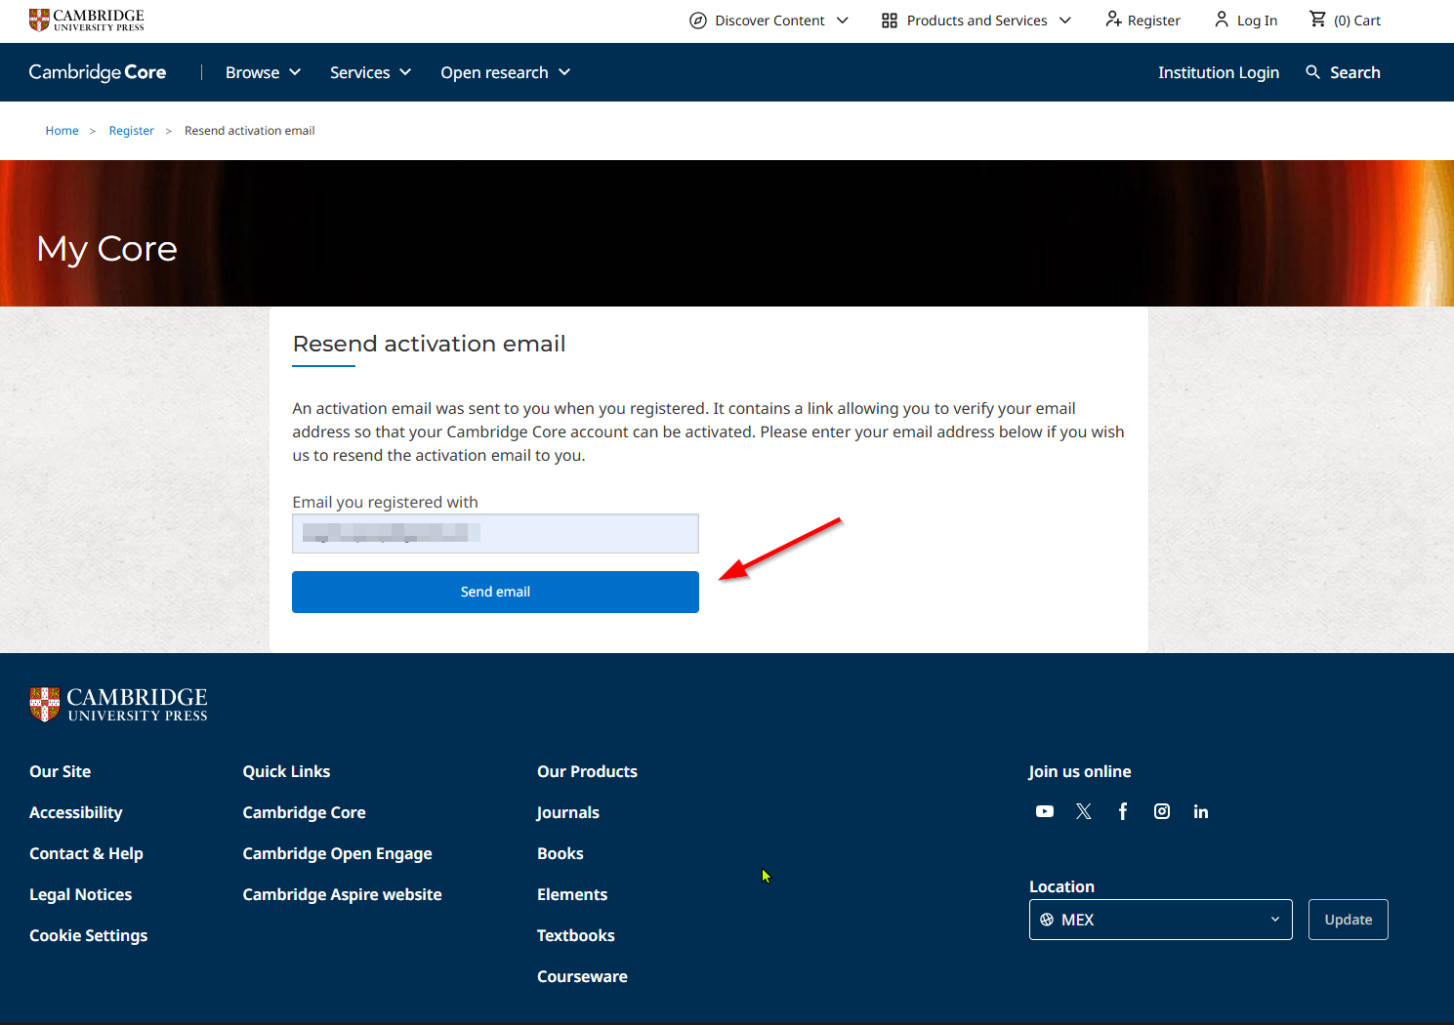Expand the Browse chevron arrow

coord(295,72)
